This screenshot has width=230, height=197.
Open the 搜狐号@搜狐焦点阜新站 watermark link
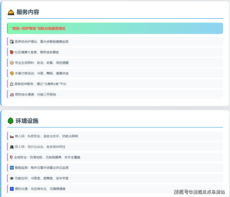coord(199,192)
